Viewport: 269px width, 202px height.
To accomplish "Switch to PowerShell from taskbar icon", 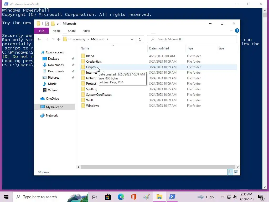I will pos(172,197).
